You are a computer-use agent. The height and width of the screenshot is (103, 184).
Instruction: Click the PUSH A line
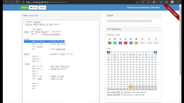(x=35, y=56)
